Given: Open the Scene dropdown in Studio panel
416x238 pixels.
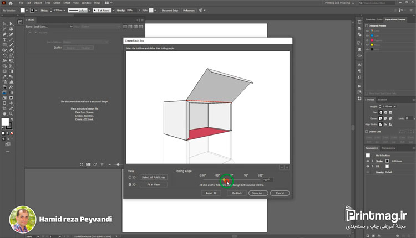Looking at the screenshot, I should pos(55,27).
